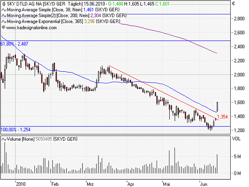The height and width of the screenshot is (187, 249).
Task: Click the 1,800 price axis label
Action: (x=239, y=89)
